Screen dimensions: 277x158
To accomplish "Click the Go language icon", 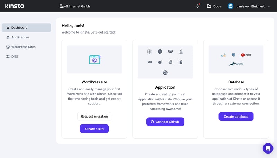I will pyautogui.click(x=150, y=62).
